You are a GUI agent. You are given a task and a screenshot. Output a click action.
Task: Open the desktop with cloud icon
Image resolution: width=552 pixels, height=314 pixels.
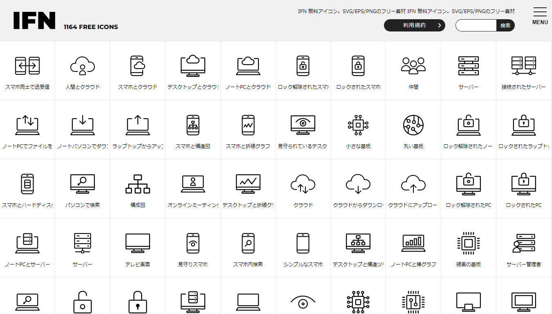[x=193, y=66]
